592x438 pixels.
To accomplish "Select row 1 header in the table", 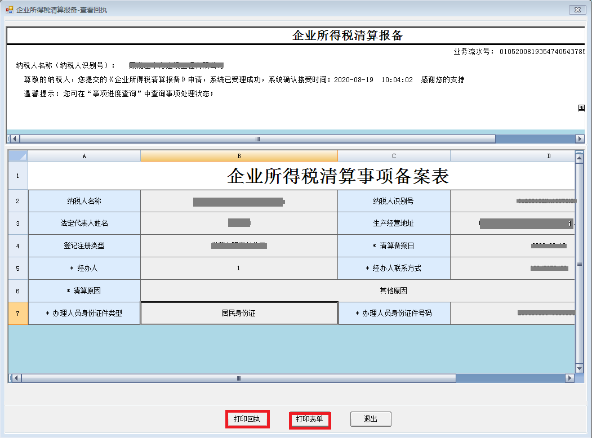I will (x=17, y=176).
